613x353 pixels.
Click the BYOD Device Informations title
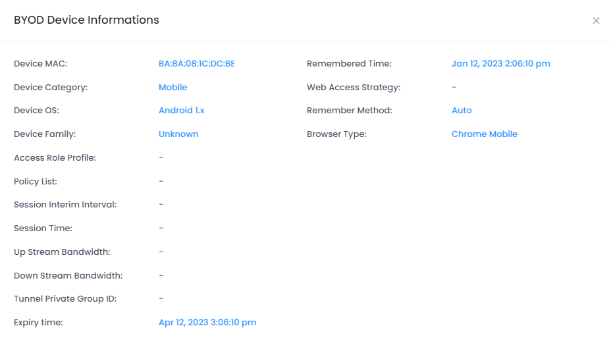(86, 20)
